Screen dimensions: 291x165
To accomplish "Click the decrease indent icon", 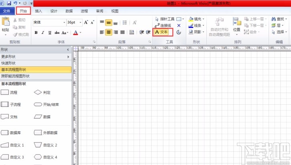I will 141,33.
